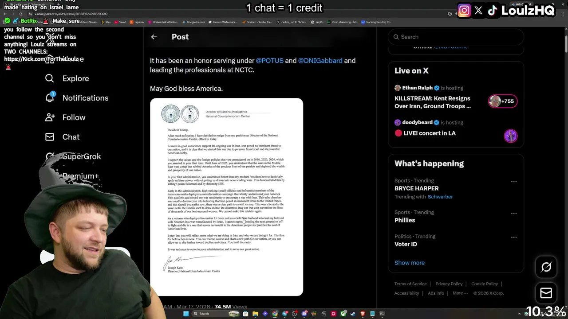Open more options for Voter ID trend

pos(513,237)
